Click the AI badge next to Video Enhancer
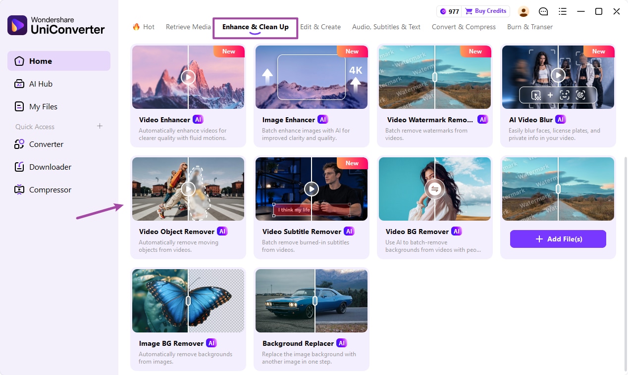Image resolution: width=628 pixels, height=375 pixels. pyautogui.click(x=198, y=120)
